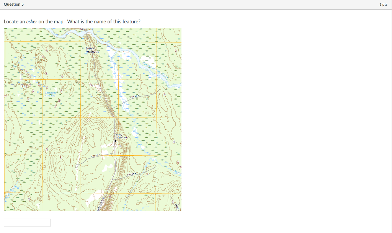Screen dimensions: 392x233
Task: Click the 1 pts label
Action: point(383,4)
